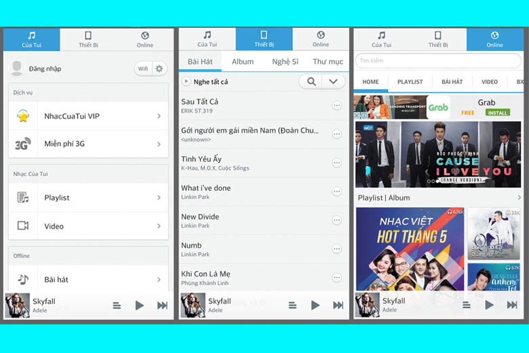Open options for New Divide
The height and width of the screenshot is (353, 529).
click(336, 220)
